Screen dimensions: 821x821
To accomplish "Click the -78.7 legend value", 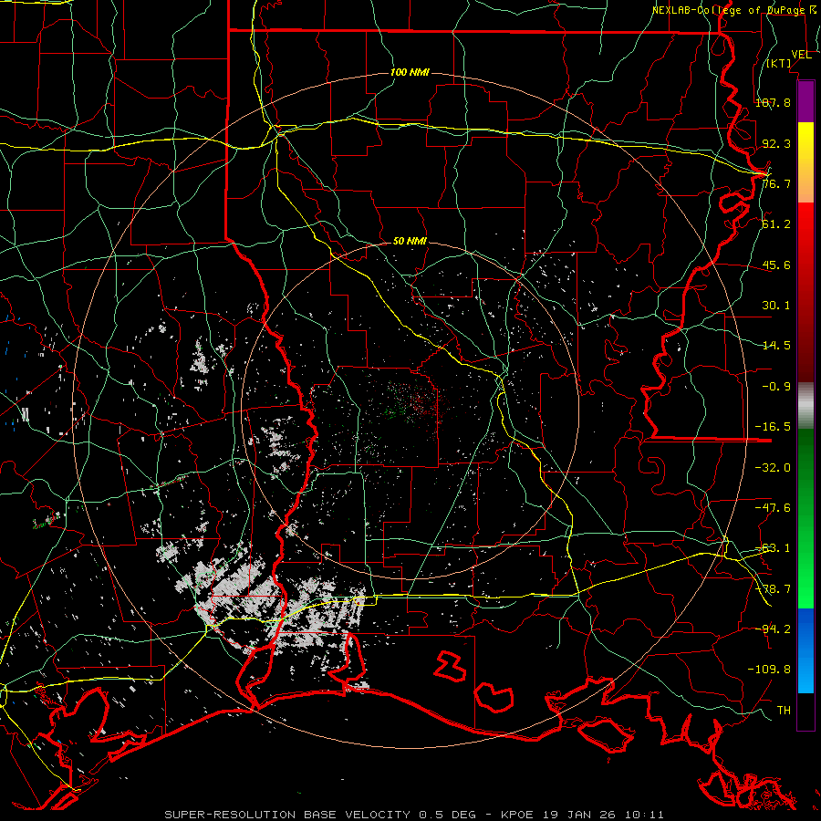I will (x=773, y=589).
